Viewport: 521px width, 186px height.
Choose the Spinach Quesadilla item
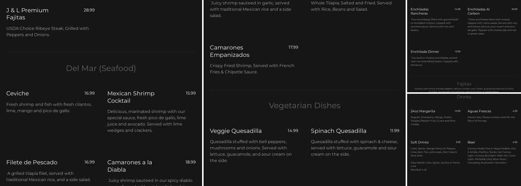(x=339, y=131)
